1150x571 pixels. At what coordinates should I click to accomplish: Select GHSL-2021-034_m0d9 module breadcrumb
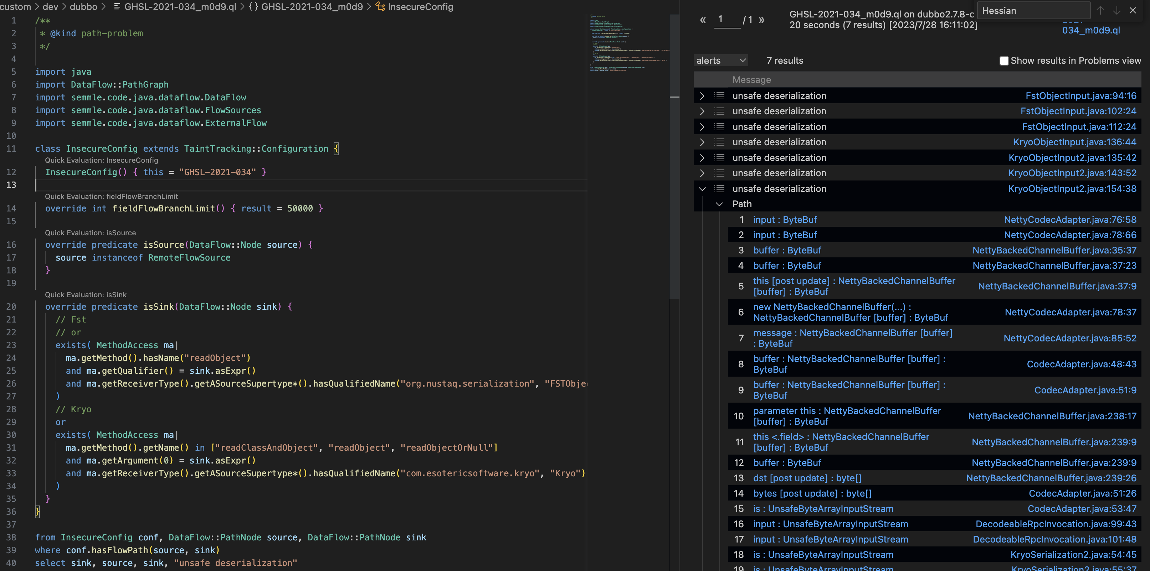[x=306, y=7]
